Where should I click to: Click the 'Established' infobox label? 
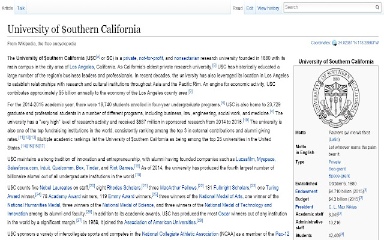[x=306, y=184]
